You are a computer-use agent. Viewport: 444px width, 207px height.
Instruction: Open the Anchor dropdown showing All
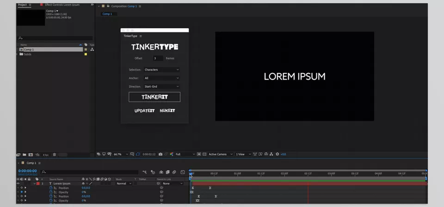(x=161, y=78)
